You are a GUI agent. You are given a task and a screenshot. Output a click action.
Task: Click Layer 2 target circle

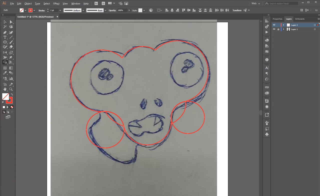click(x=315, y=25)
